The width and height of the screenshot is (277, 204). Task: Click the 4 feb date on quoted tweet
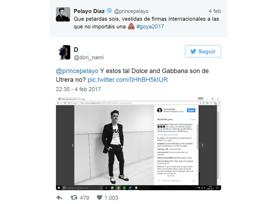pos(215,11)
